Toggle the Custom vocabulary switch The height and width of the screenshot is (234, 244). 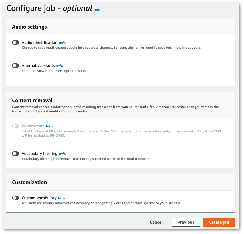pos(15,198)
